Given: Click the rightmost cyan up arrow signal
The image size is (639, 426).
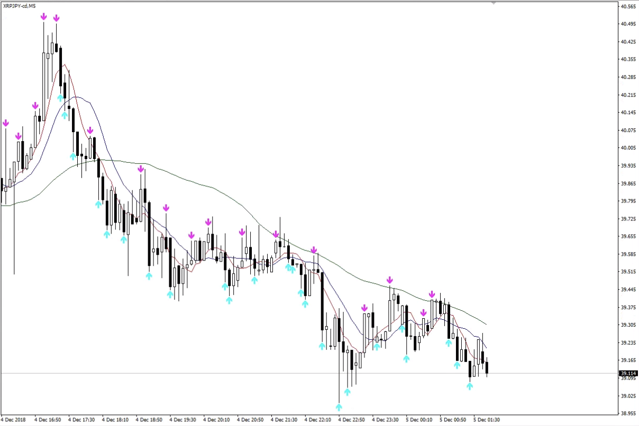Looking at the screenshot, I should (470, 386).
